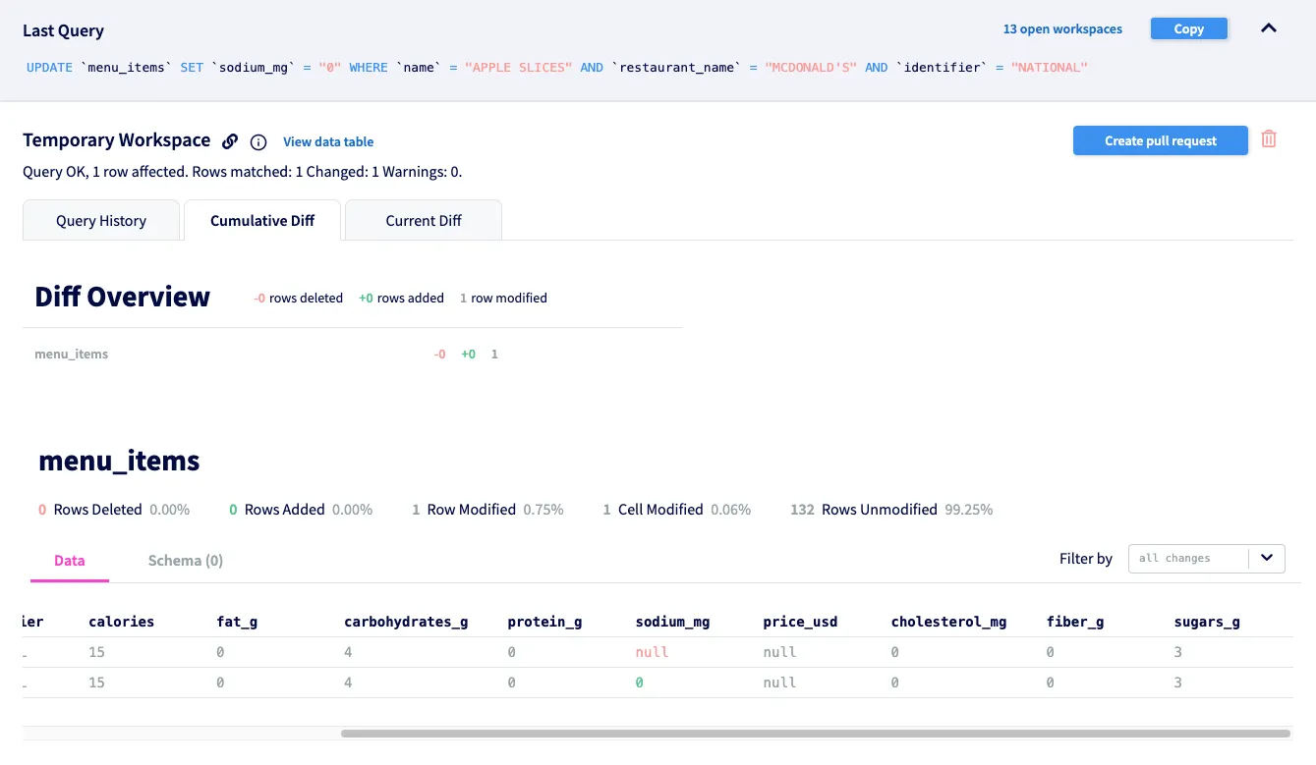Viewport: 1316px width, 765px height.
Task: Click the info icon next to Temporary Workspace
Action: [x=258, y=142]
